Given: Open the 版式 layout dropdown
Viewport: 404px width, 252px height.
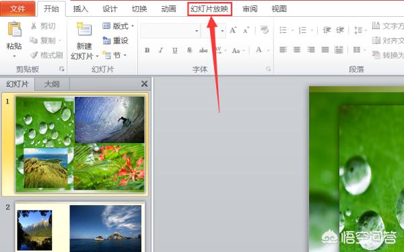Looking at the screenshot, I should coord(119,26).
